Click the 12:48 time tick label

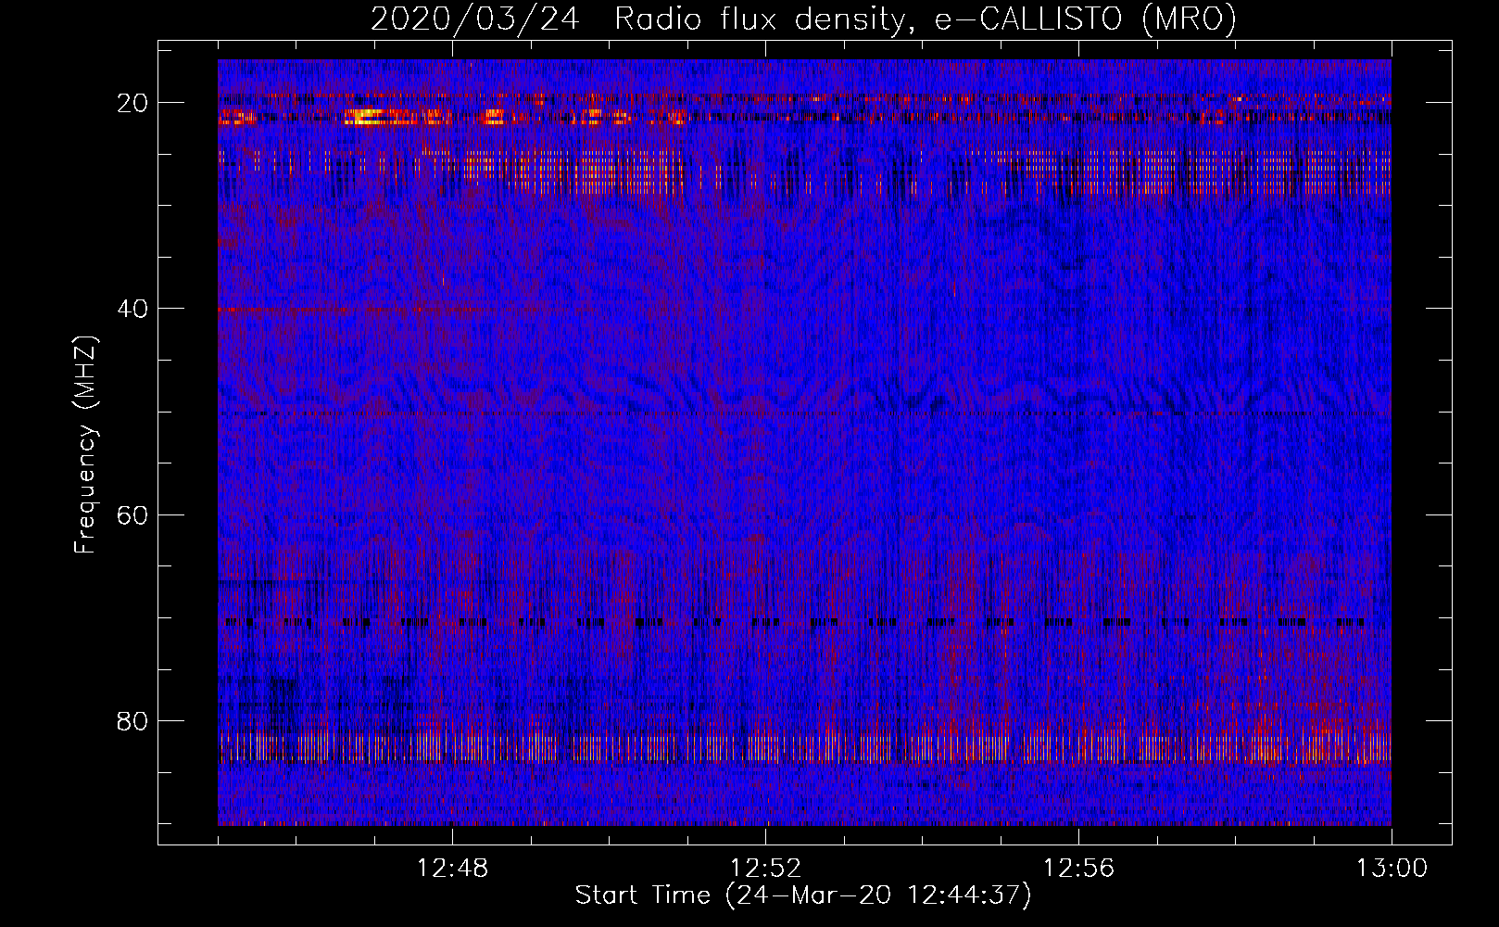pyautogui.click(x=453, y=869)
